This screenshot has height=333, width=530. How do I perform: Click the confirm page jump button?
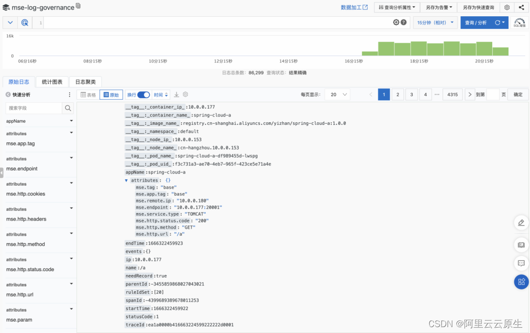click(x=518, y=95)
